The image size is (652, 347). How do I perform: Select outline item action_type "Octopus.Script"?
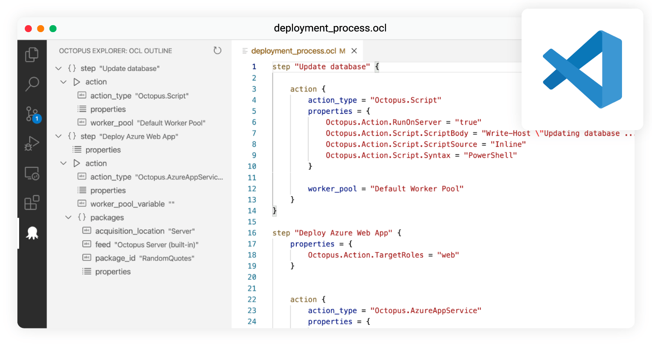pyautogui.click(x=139, y=95)
